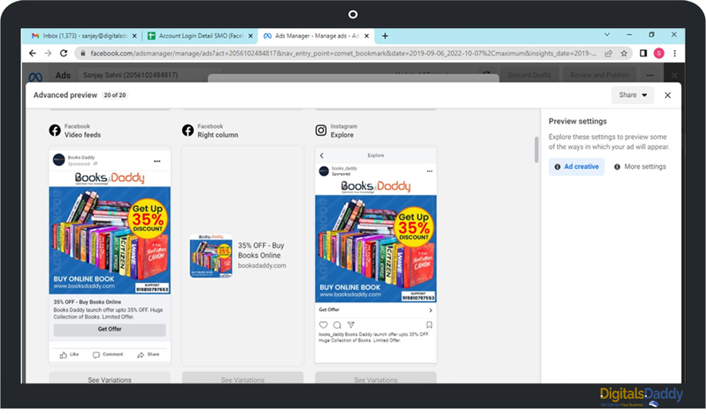This screenshot has height=414, width=706.
Task: Click the Instagram send arrow icon
Action: (x=351, y=325)
